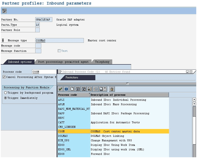Click the Message type field COSMAS
The width and height of the screenshot is (197, 158).
tap(60, 40)
